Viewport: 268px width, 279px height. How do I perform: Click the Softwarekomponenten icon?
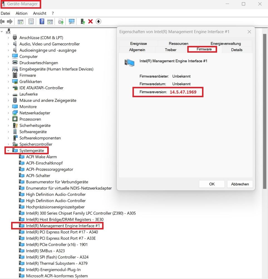click(x=15, y=138)
